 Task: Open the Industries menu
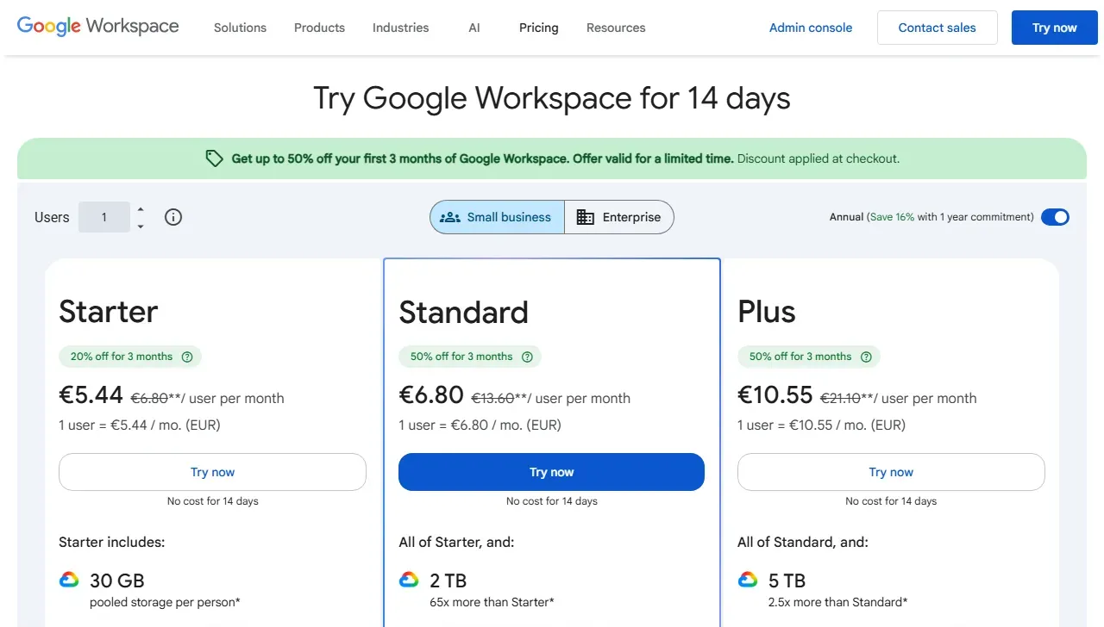tap(400, 28)
